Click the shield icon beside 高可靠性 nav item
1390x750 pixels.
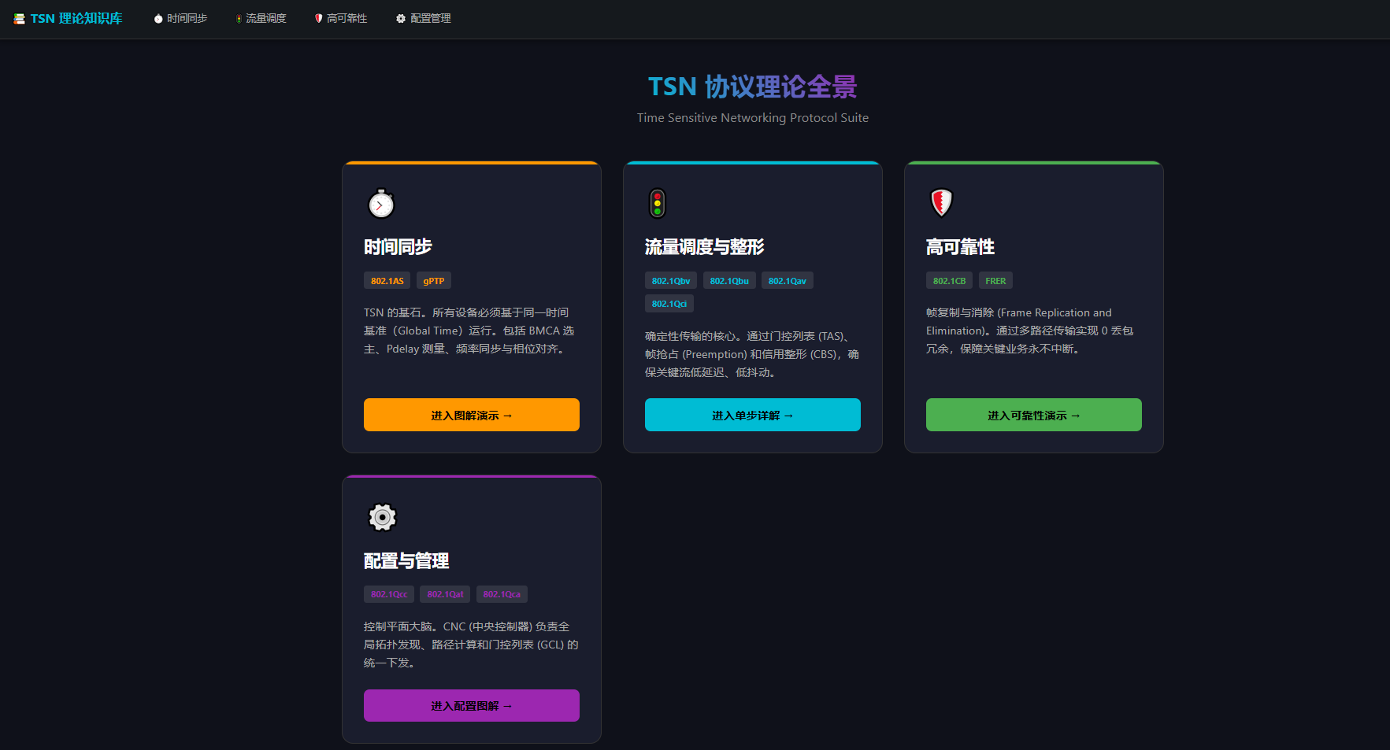pos(317,18)
